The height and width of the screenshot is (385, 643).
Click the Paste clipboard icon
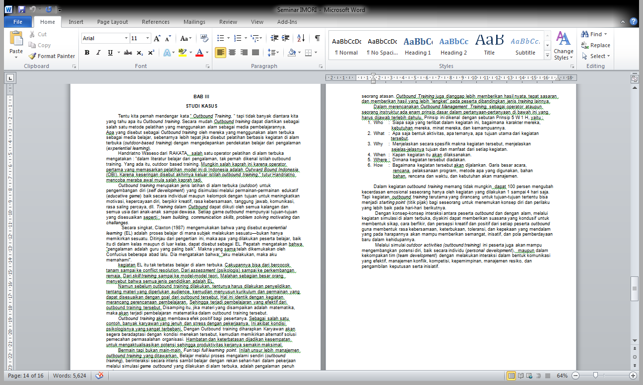point(16,39)
